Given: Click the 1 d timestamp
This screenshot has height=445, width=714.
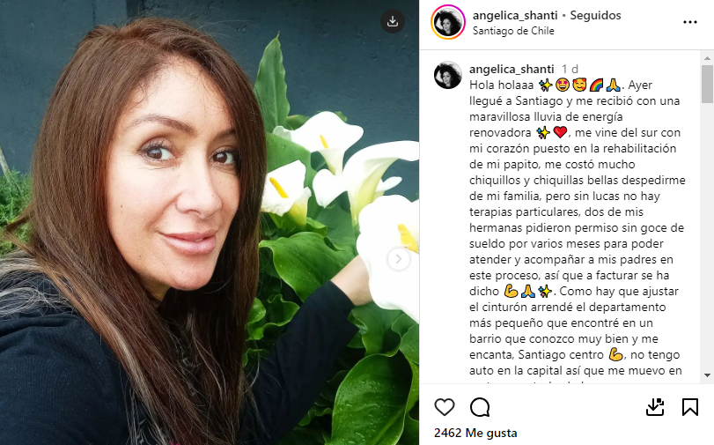Looking at the screenshot, I should point(570,69).
